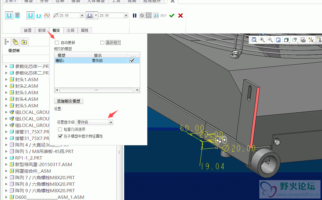The width and height of the screenshot is (322, 200).
Task: Open the 属性 panel tab
Action: click(85, 30)
